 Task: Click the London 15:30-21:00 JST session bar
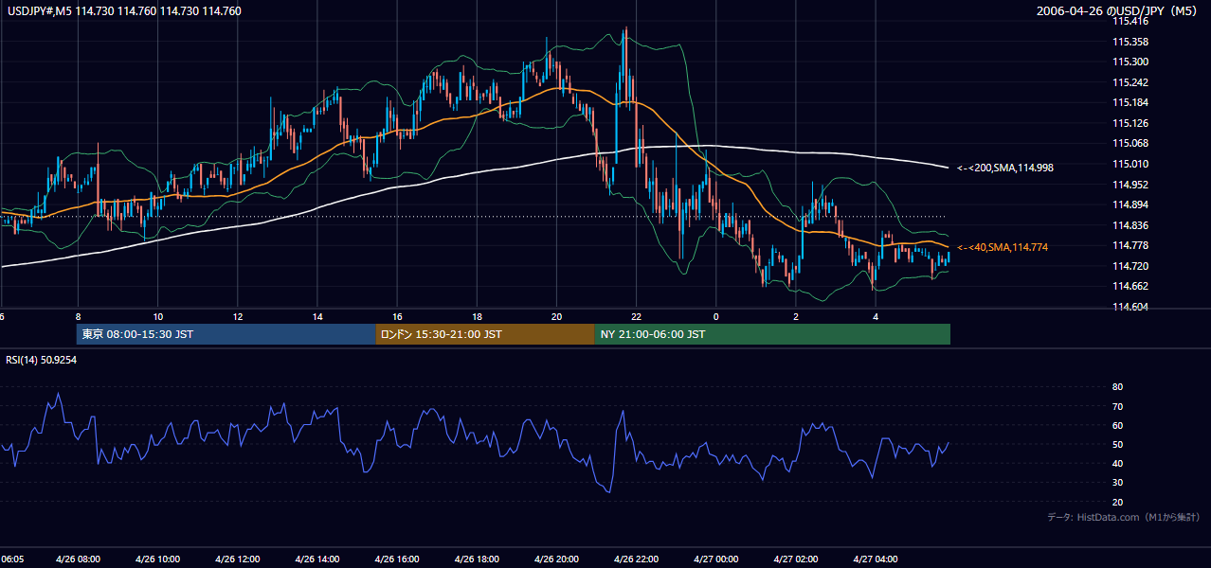coord(485,334)
